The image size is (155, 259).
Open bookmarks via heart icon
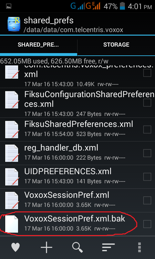(15, 248)
